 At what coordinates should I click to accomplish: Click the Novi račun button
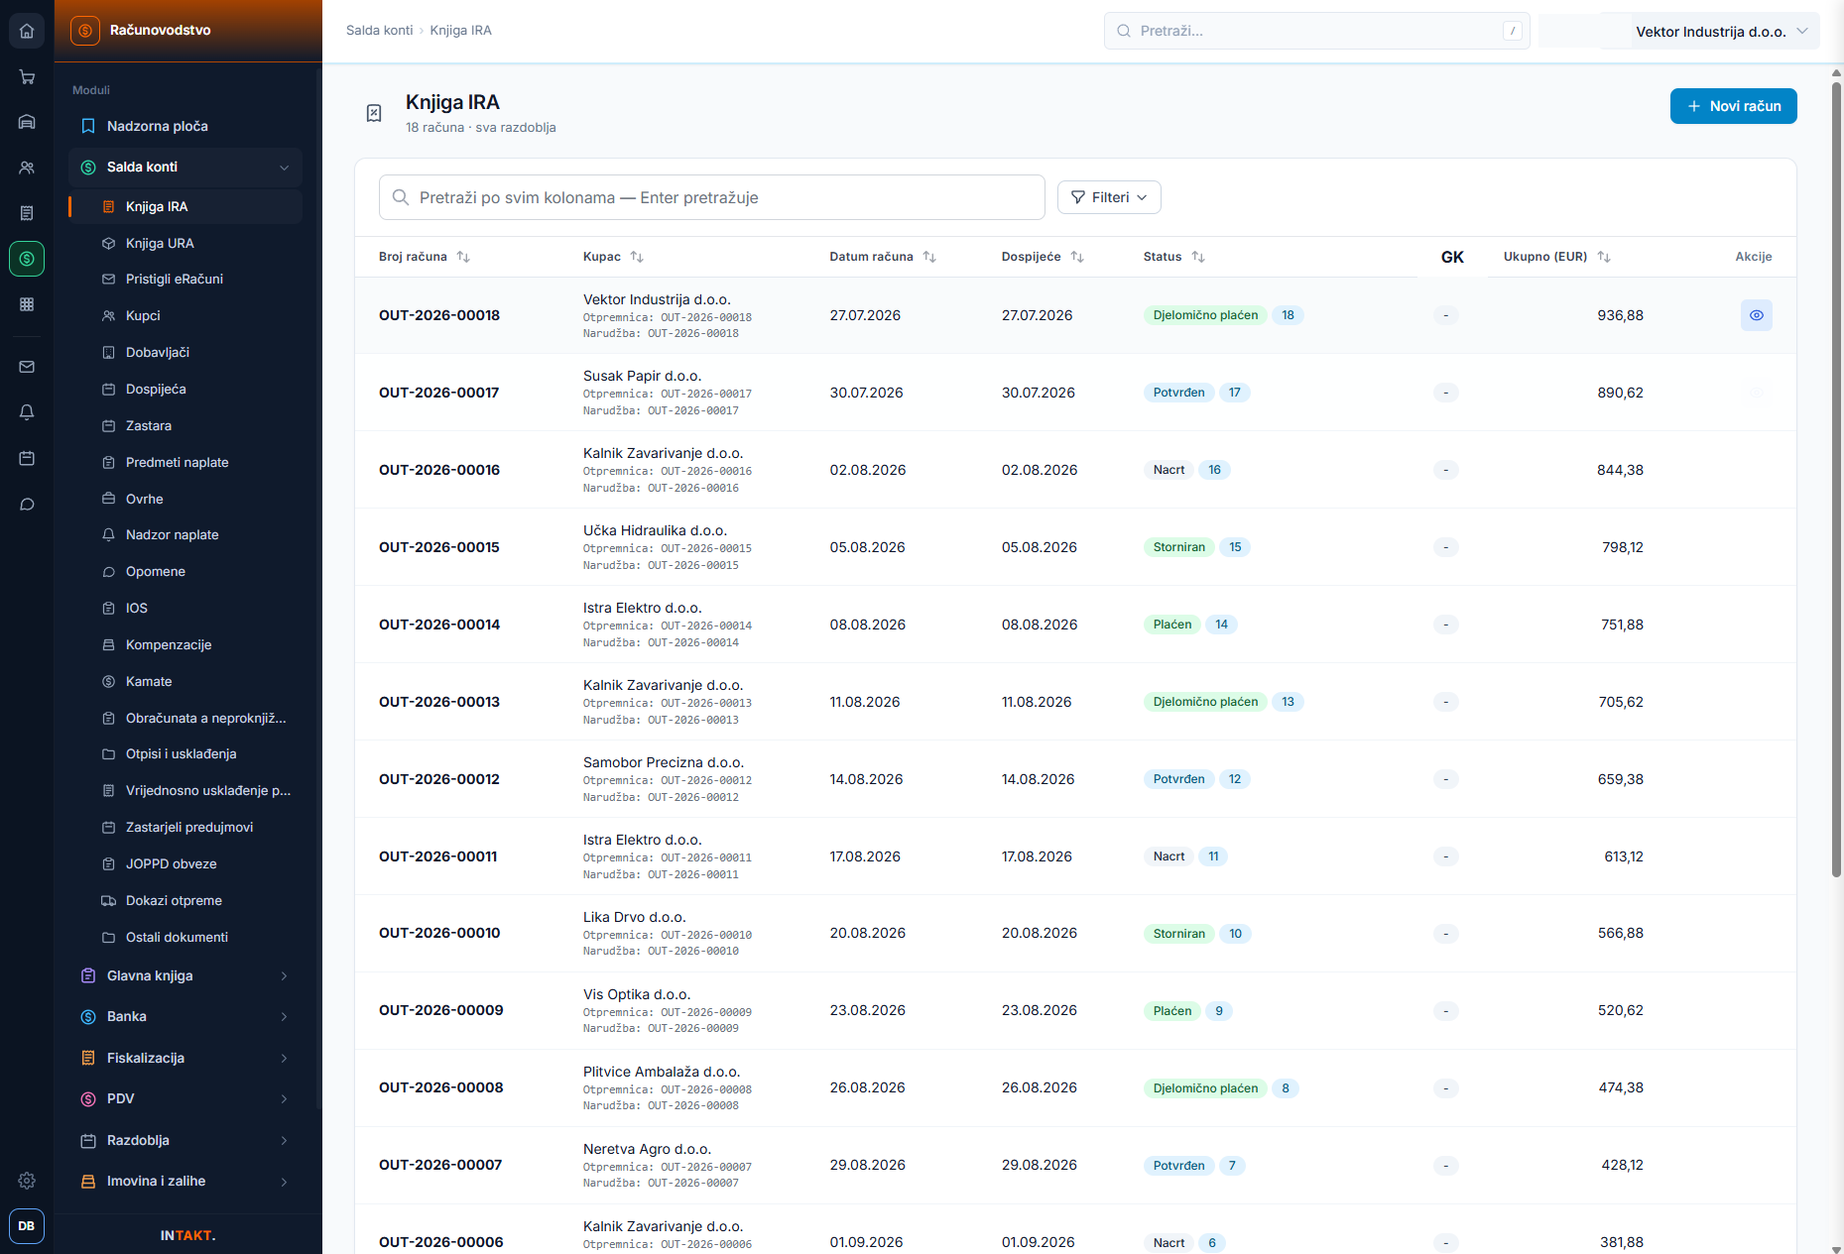click(1733, 106)
